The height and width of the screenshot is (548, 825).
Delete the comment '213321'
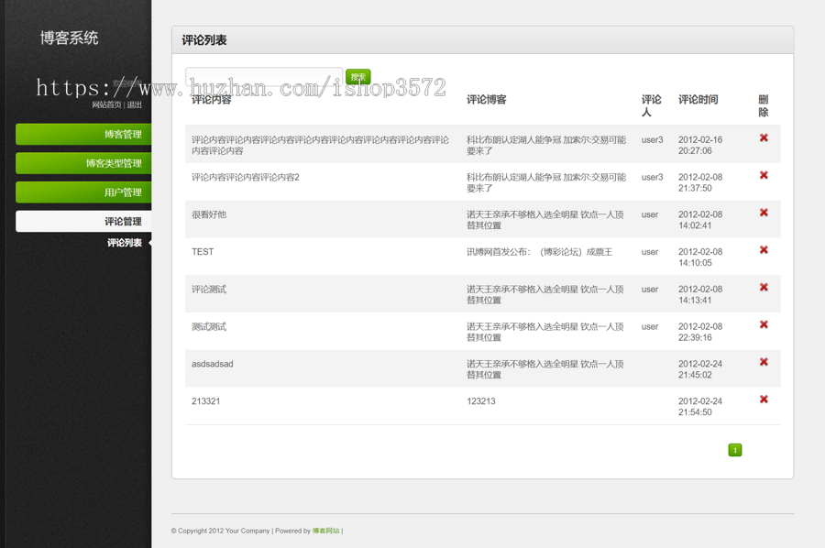(764, 400)
